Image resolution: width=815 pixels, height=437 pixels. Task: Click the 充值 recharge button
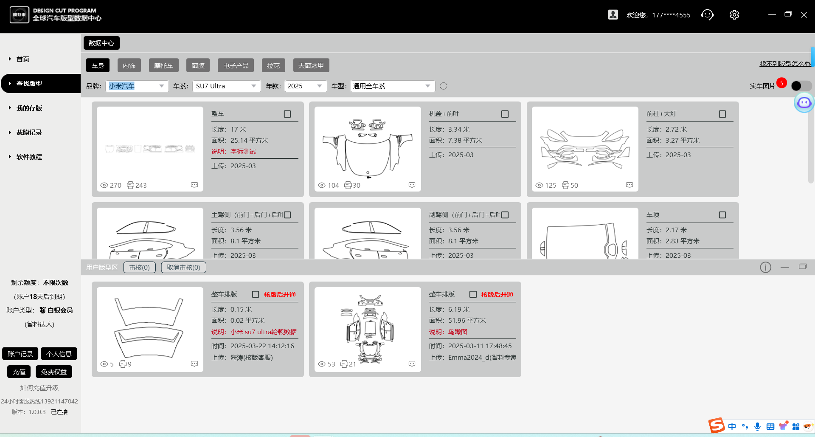[19, 371]
